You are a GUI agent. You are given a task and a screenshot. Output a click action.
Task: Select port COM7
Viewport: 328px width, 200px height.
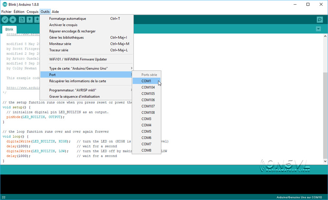[146, 144]
